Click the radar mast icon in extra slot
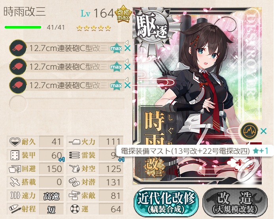Viewport: 274px width, 219px height. point(249,131)
